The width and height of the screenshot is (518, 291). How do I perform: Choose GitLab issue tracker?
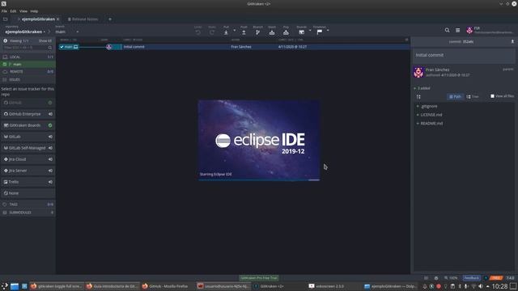click(28, 137)
